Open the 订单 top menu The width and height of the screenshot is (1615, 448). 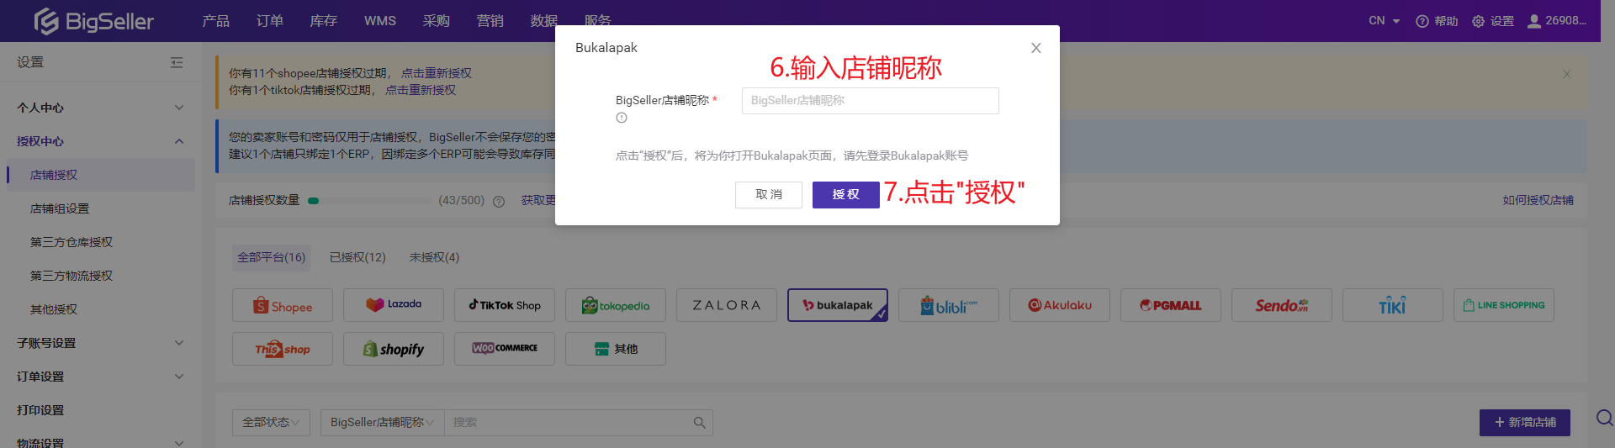click(269, 21)
